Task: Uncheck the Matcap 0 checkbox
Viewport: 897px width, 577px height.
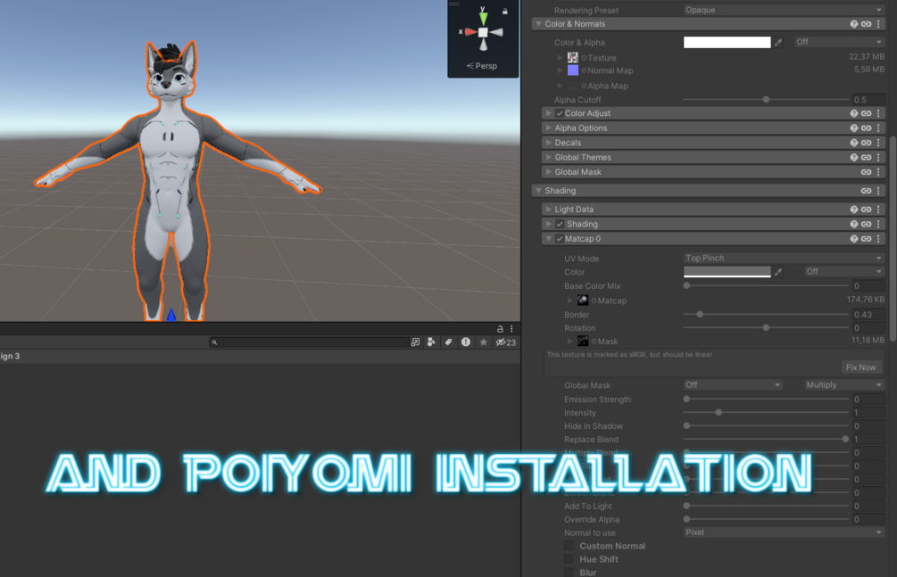Action: pos(560,238)
